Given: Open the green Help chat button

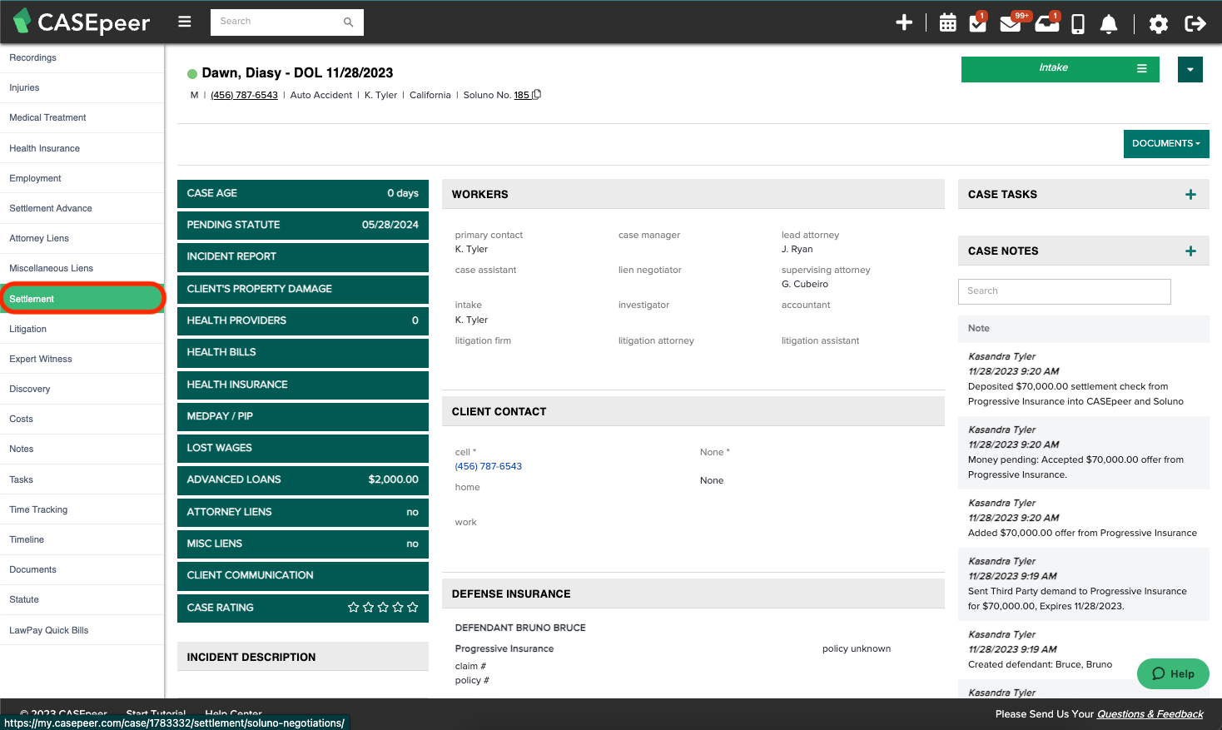Looking at the screenshot, I should click(1173, 673).
